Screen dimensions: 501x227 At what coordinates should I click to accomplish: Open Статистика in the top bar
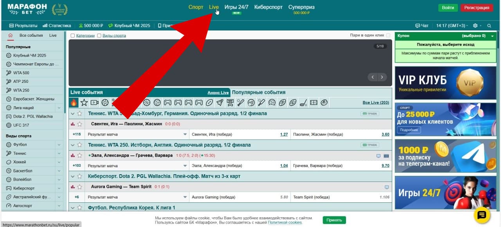(x=57, y=26)
